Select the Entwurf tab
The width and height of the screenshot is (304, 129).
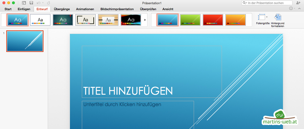(42, 9)
